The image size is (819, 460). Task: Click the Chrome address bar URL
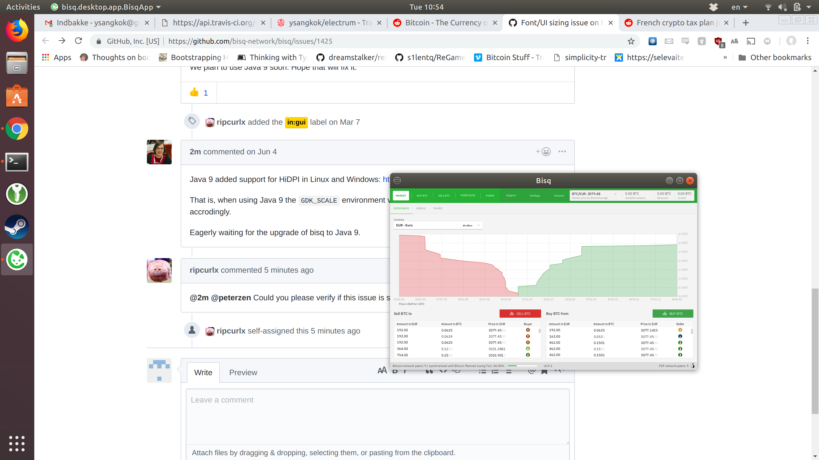(x=250, y=41)
